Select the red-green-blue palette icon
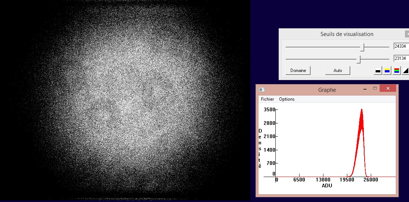409x202 pixels. click(397, 71)
